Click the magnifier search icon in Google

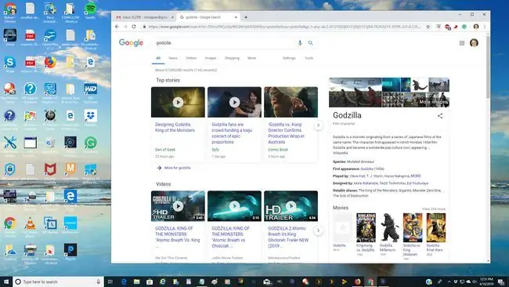(311, 43)
